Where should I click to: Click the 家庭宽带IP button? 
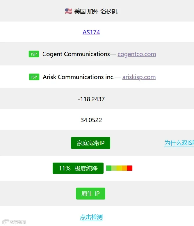[x=90, y=143]
